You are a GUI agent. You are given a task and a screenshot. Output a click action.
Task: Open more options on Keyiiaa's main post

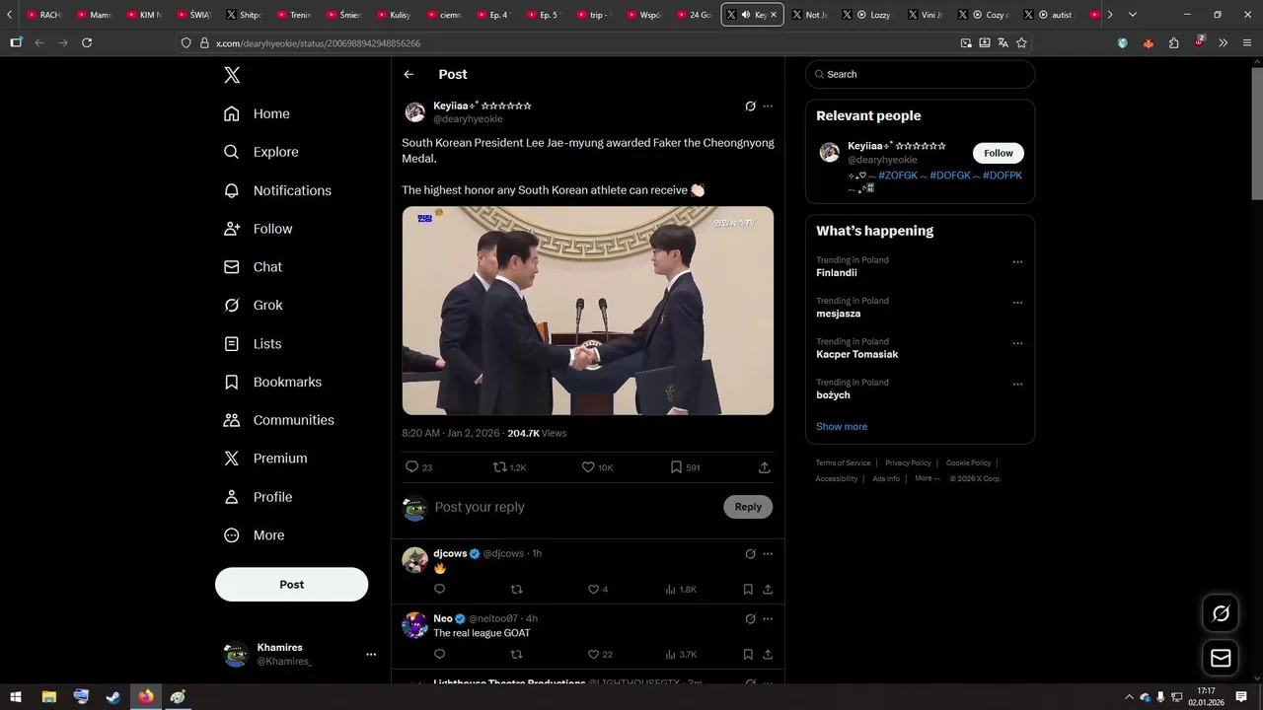point(768,106)
